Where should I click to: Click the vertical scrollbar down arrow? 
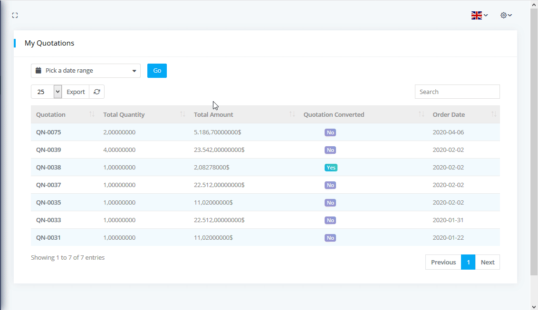pyautogui.click(x=534, y=306)
